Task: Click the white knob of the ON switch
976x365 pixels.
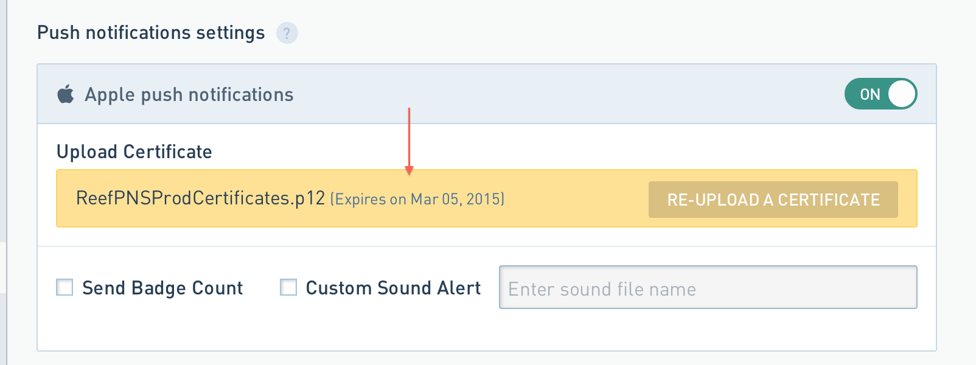Action: click(901, 94)
